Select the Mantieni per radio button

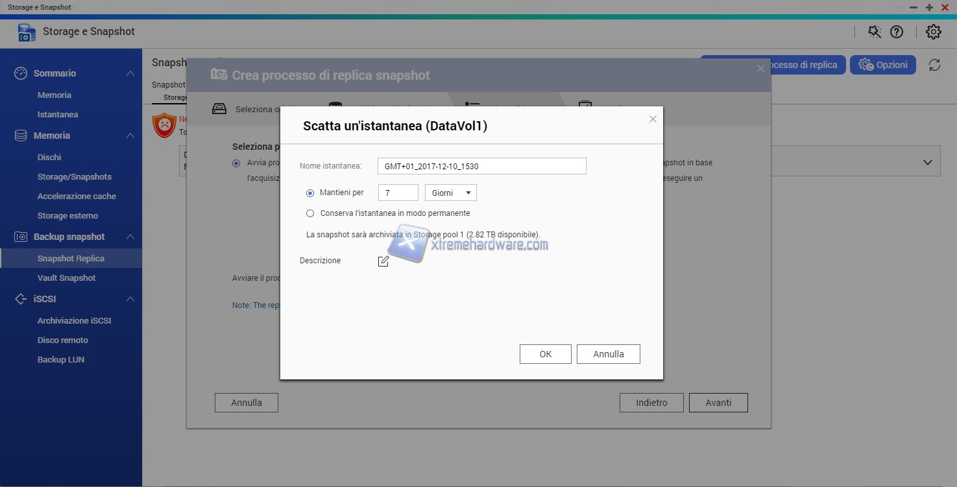[310, 193]
